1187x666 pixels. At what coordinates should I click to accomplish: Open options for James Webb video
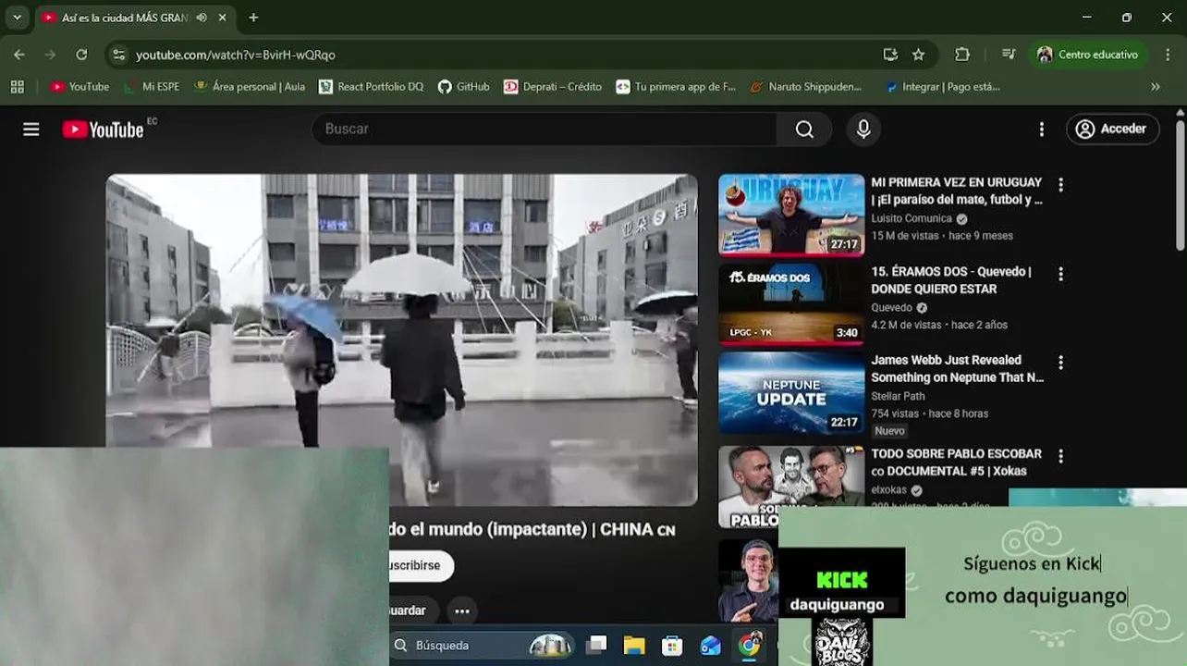pos(1060,363)
